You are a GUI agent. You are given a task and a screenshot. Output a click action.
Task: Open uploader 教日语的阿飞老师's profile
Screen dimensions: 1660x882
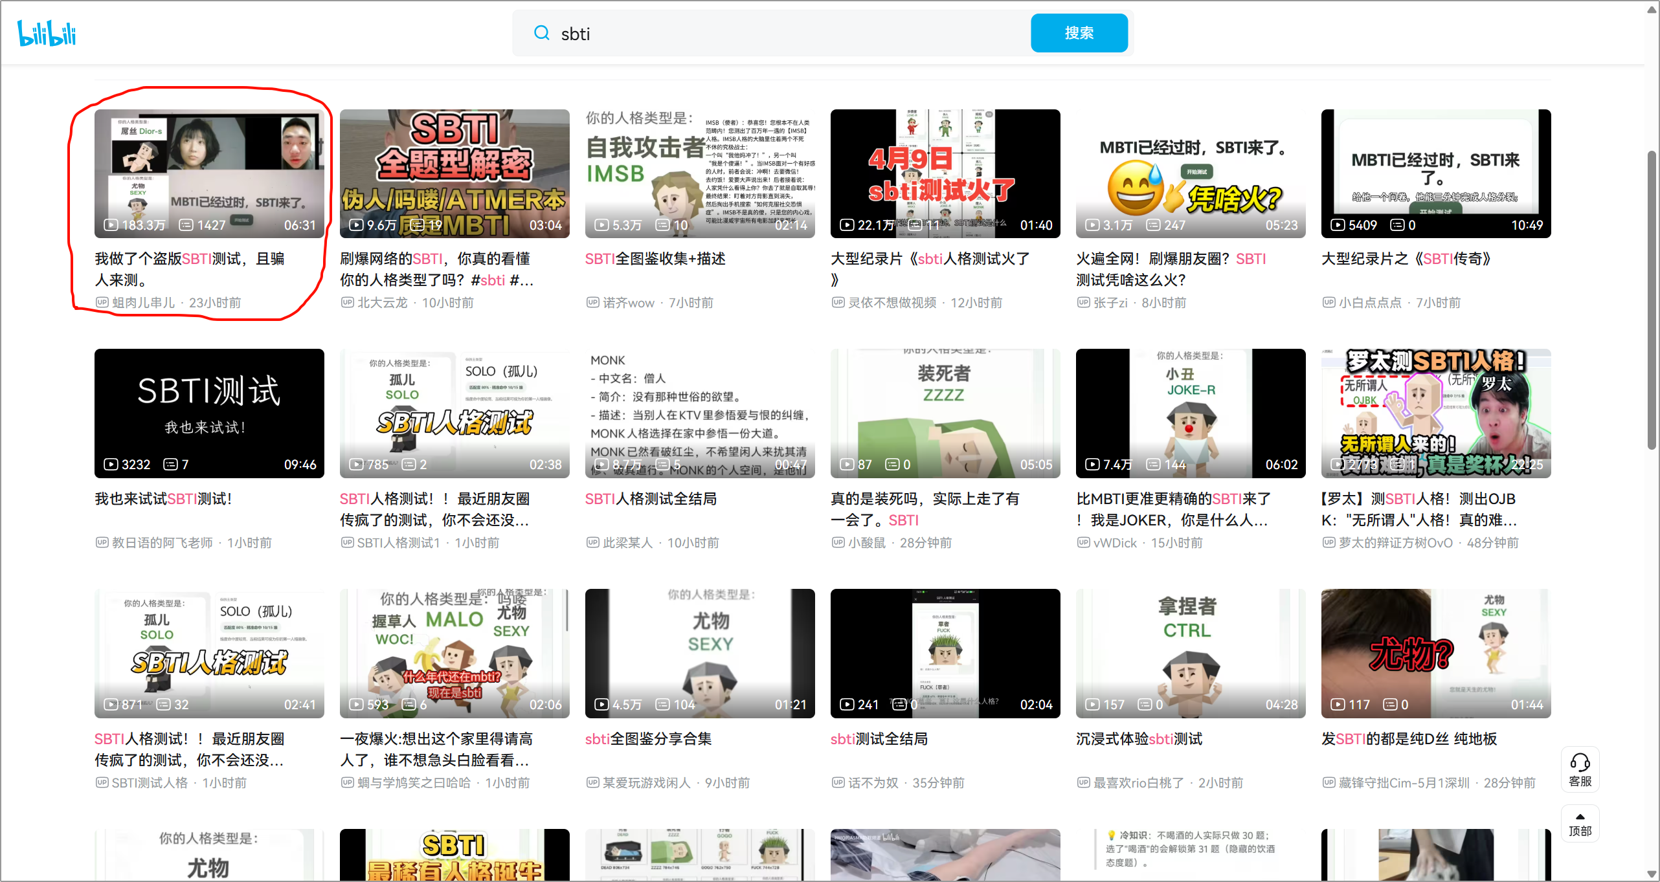163,543
